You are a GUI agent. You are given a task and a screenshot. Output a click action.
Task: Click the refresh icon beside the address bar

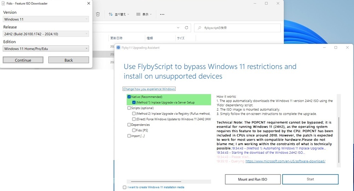187,28
